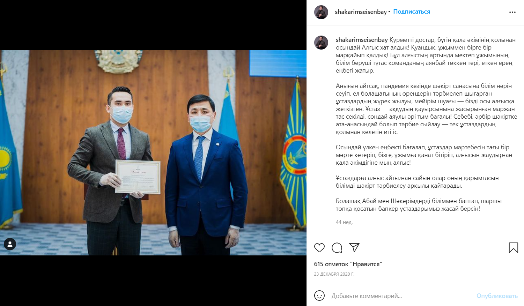Click header profile avatar picture
524x306 pixels.
[x=321, y=12]
